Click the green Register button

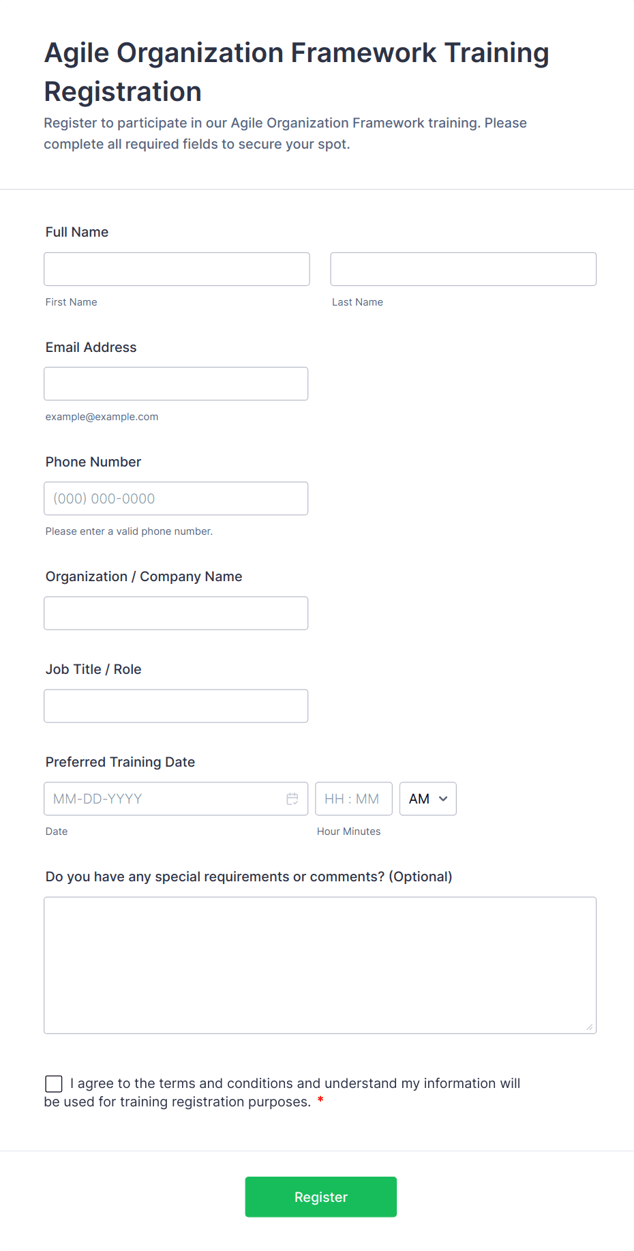coord(320,1196)
